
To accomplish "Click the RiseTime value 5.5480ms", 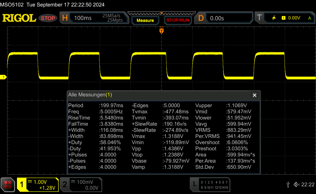I will (111, 118).
